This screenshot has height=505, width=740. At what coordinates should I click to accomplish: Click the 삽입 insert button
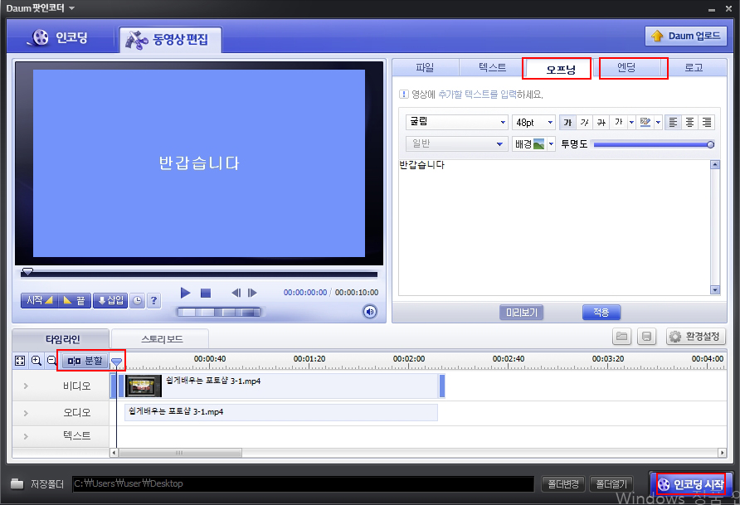coord(110,300)
